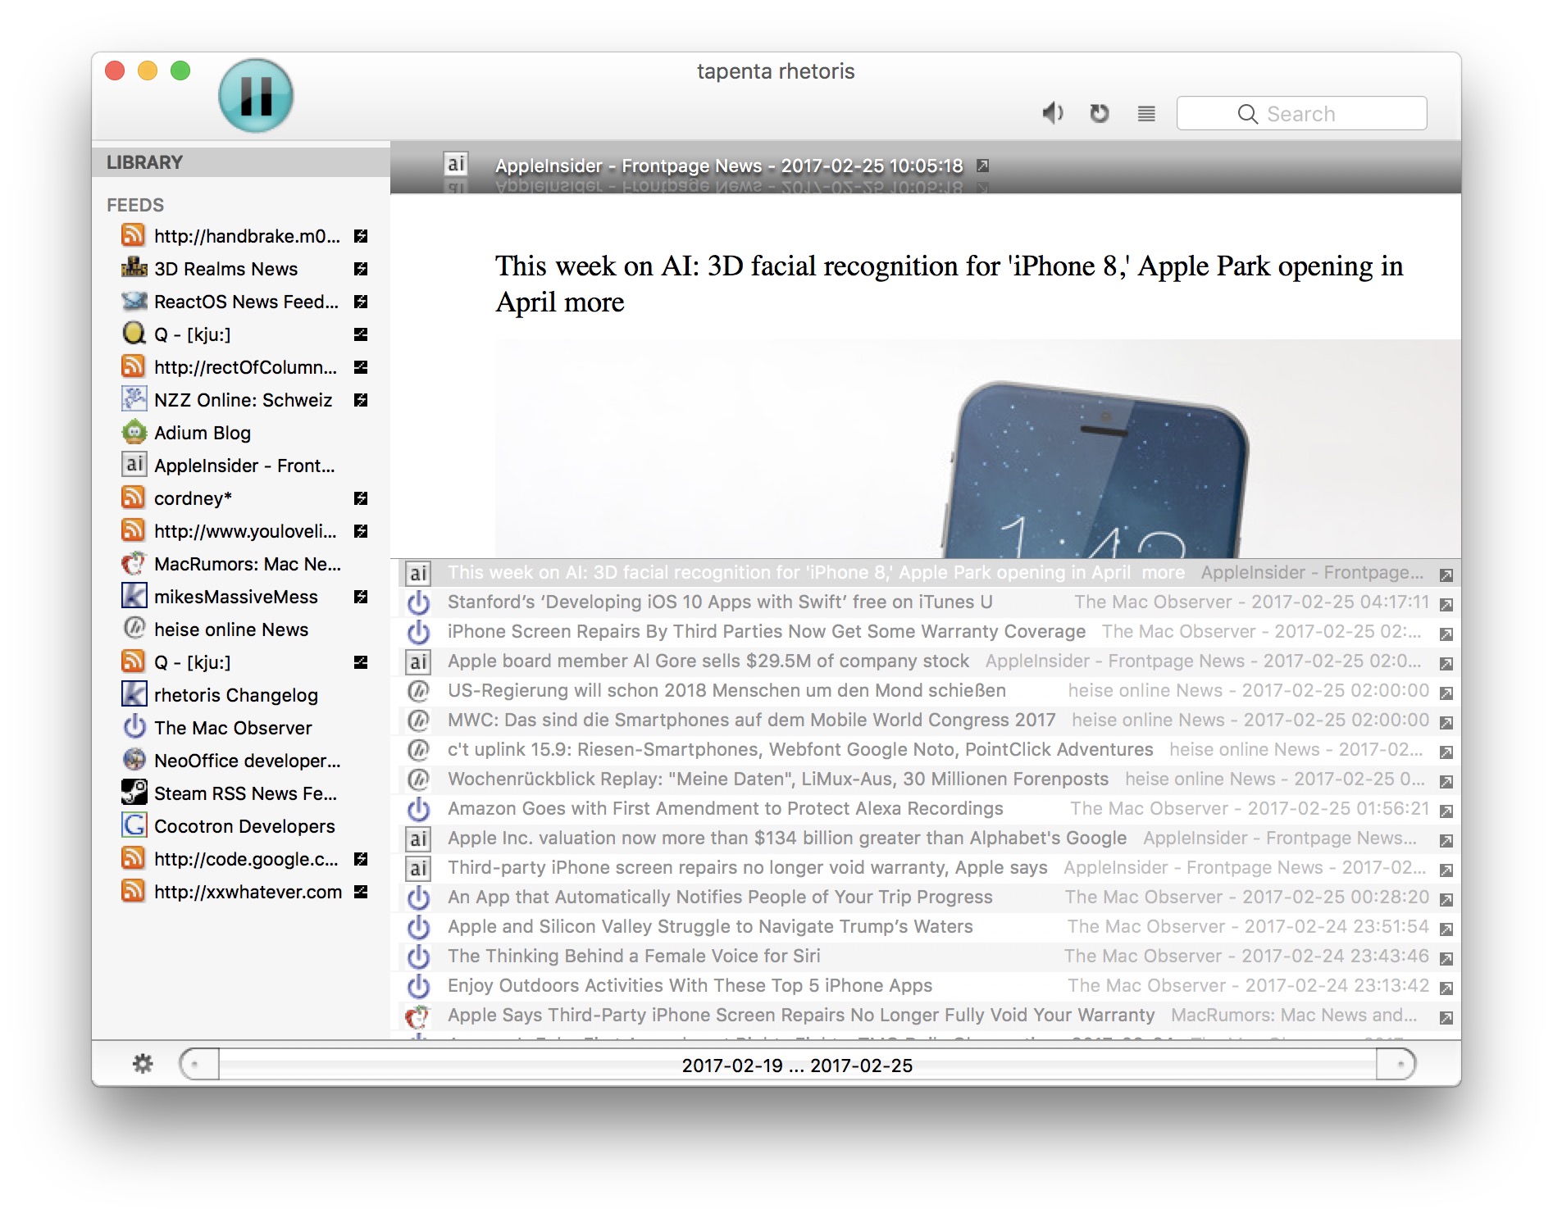Click status badge next to ReactOS News Feed
1553x1218 pixels.
tap(361, 302)
